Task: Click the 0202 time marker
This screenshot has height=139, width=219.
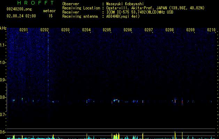Action: (45, 30)
